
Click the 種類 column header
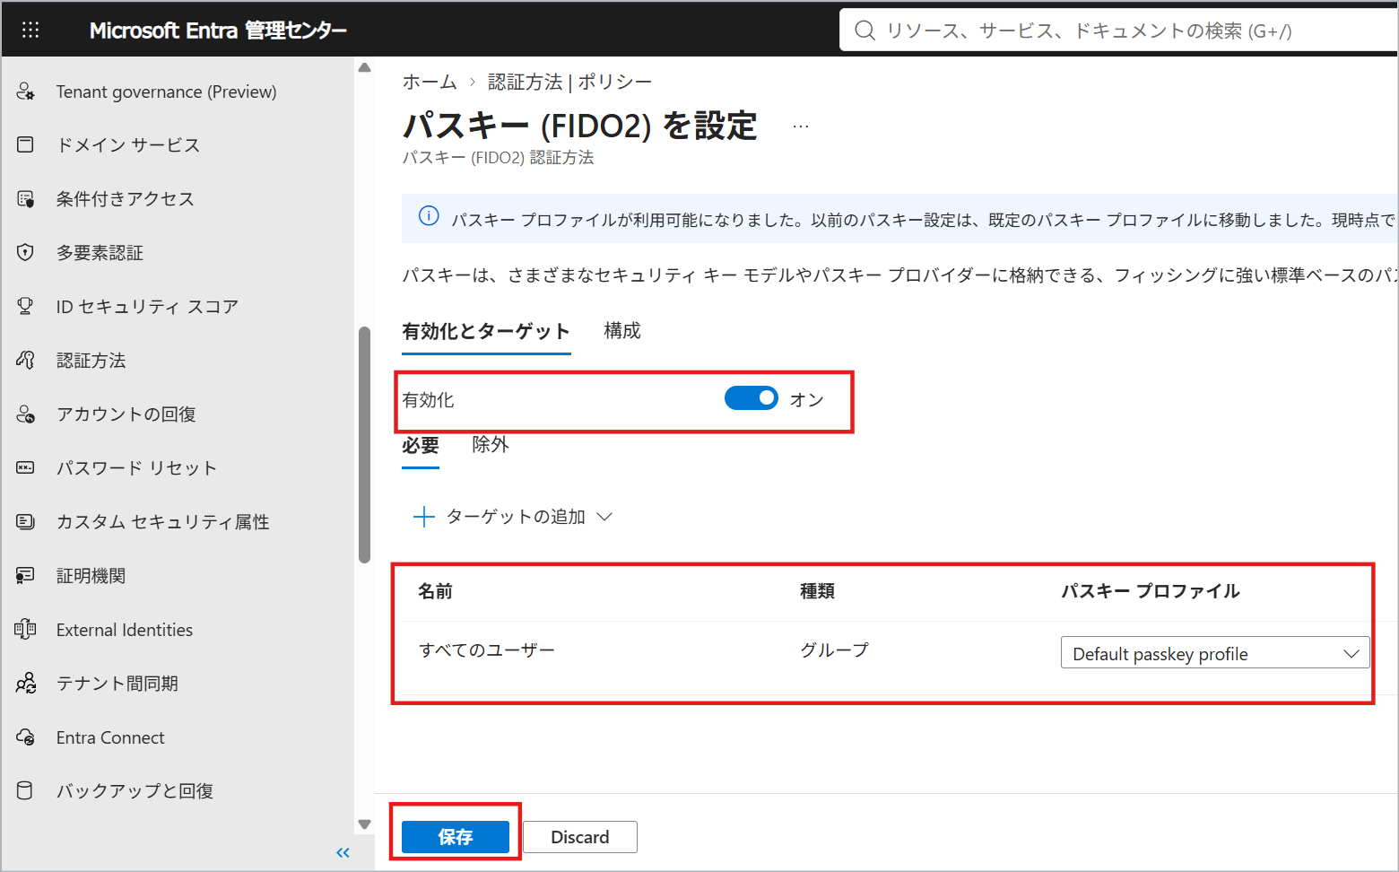(818, 591)
